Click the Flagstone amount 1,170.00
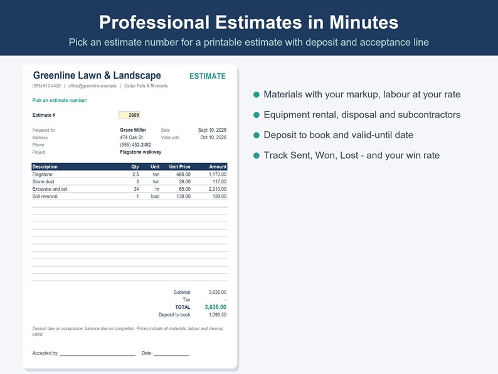Image resolution: width=498 pixels, height=374 pixels. [x=218, y=174]
